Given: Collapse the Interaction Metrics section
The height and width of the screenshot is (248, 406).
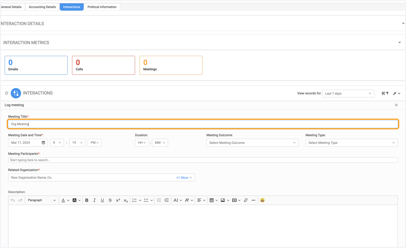Looking at the screenshot, I should [x=400, y=43].
